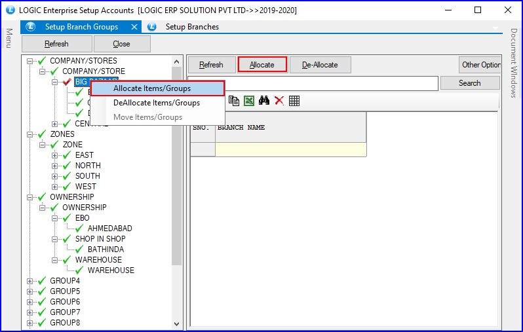Screen dimensions: 523x332
Task: Click the Other Option button
Action: pyautogui.click(x=480, y=65)
